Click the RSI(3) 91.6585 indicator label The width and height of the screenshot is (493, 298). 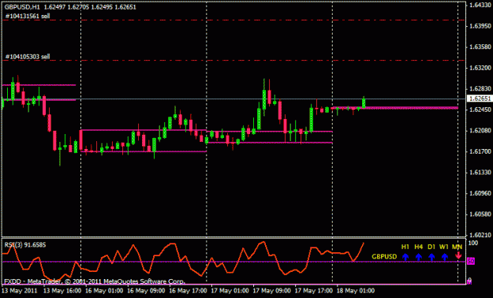click(25, 244)
